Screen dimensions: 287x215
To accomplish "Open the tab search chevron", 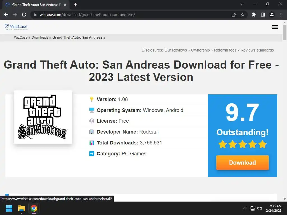I will (x=242, y=4).
